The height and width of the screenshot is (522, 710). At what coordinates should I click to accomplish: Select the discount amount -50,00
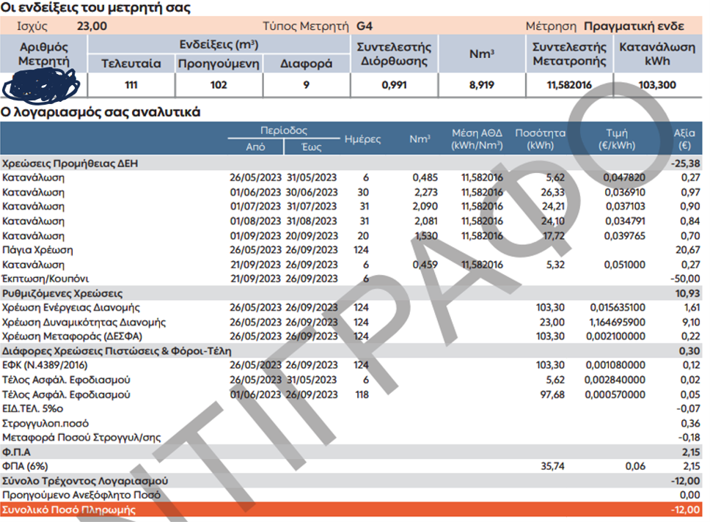point(685,279)
